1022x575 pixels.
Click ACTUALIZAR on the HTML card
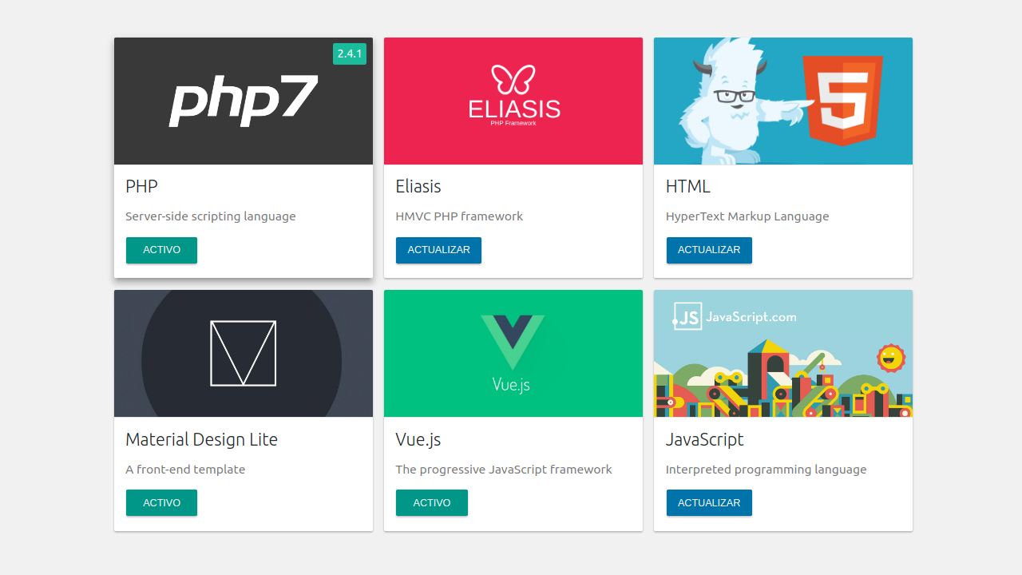[709, 250]
